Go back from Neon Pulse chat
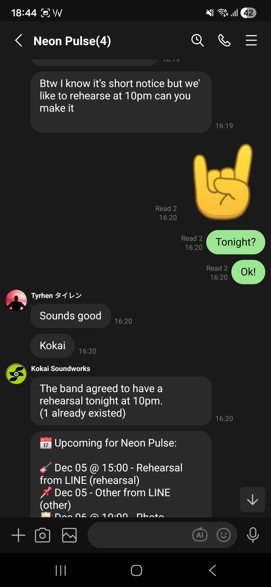 (19, 40)
